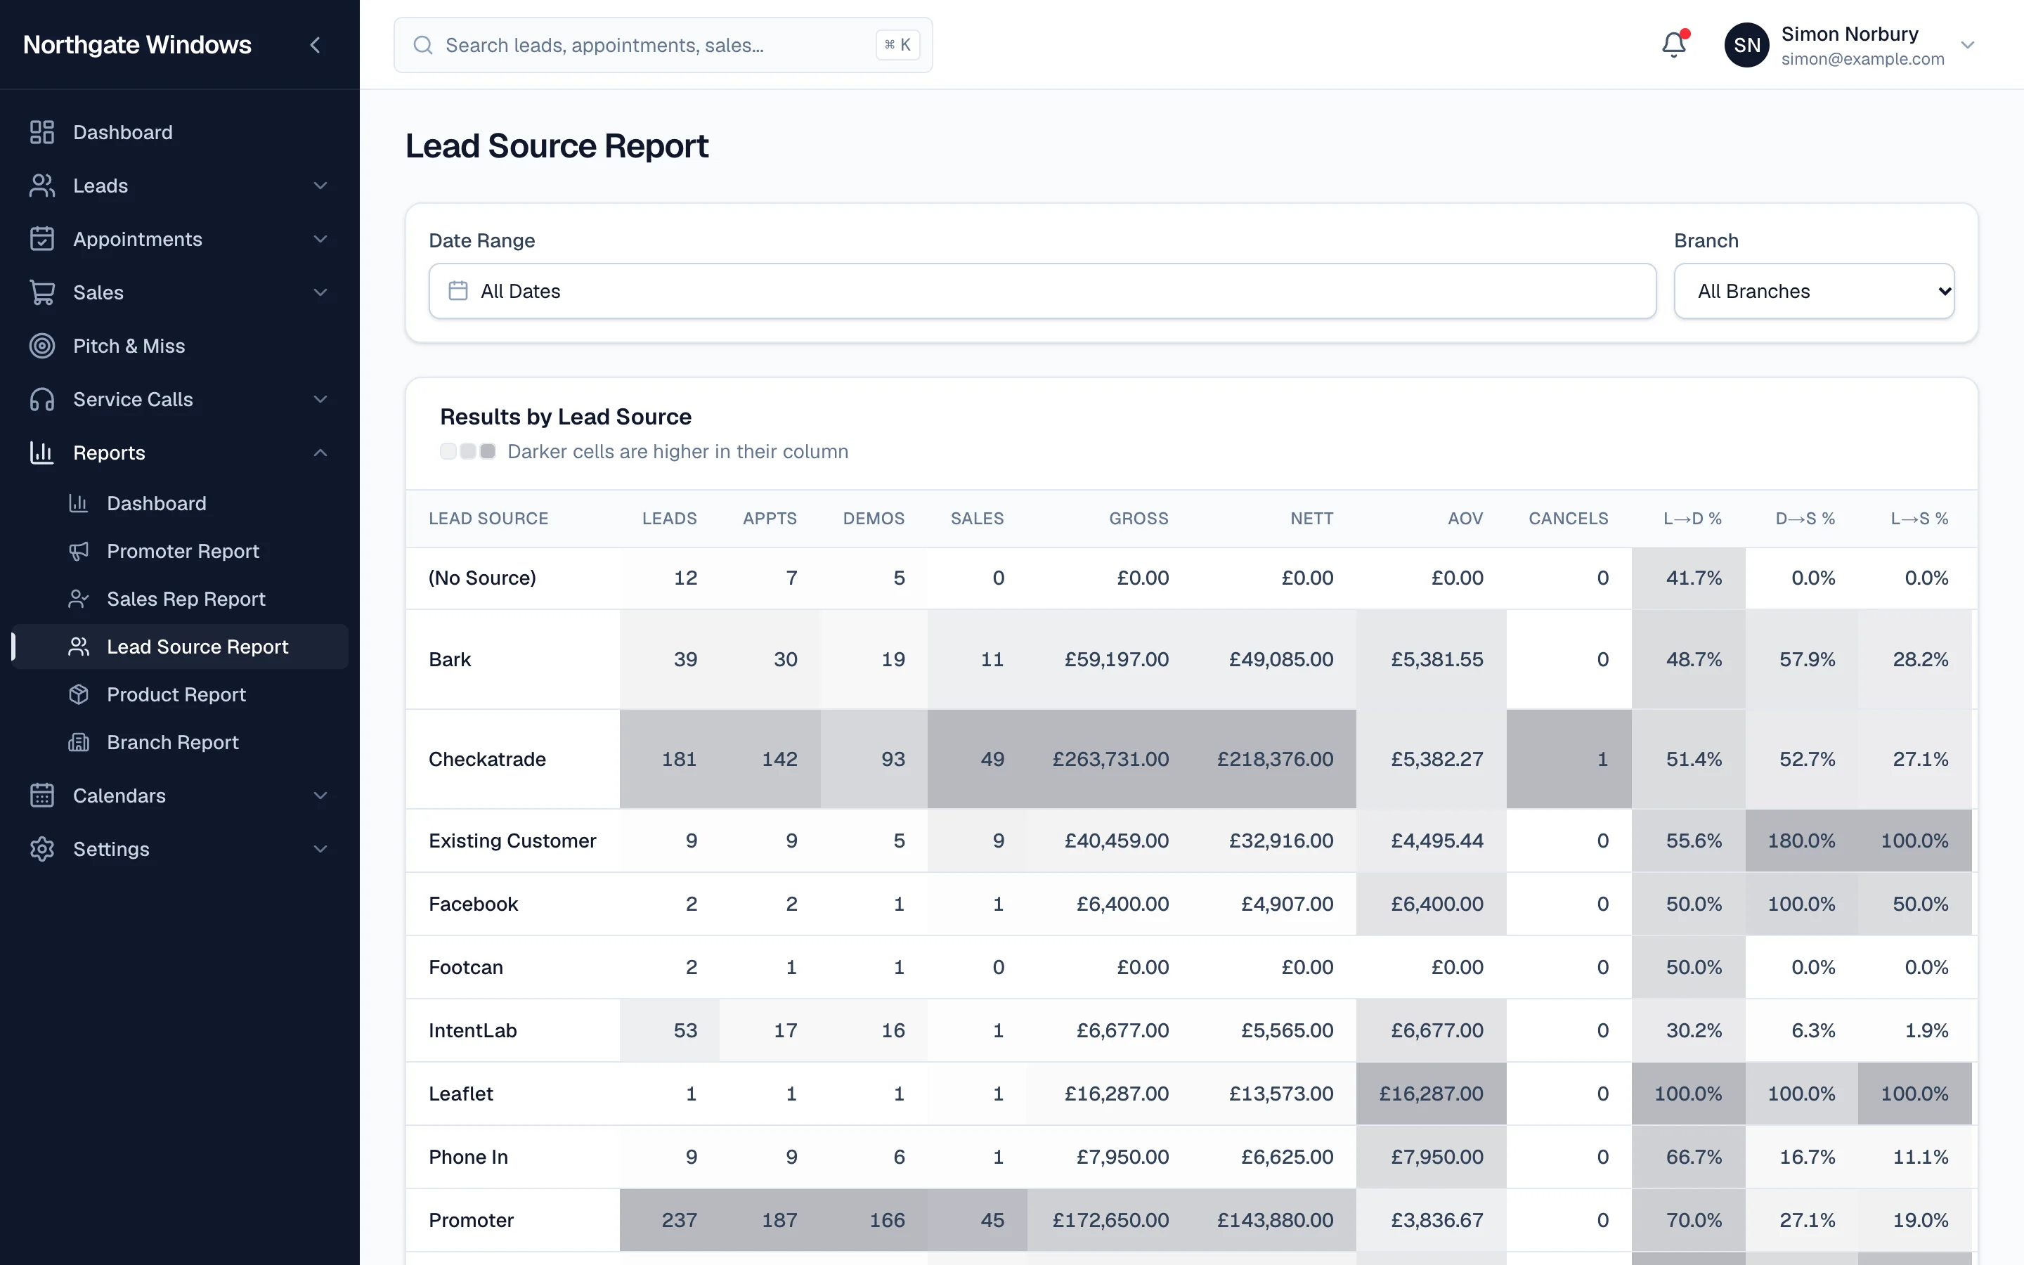Click the Leads people icon
Screen dimensions: 2024x1265
click(x=42, y=186)
